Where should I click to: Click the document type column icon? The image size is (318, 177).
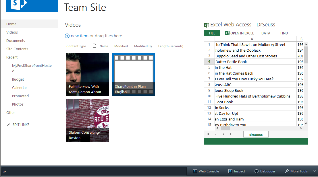(94, 46)
